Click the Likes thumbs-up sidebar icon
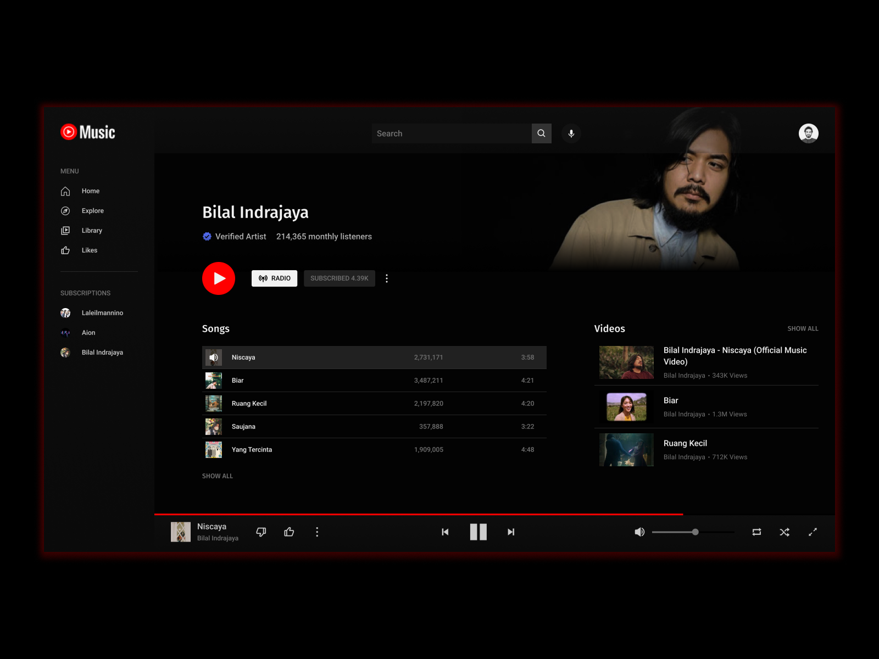The height and width of the screenshot is (659, 879). tap(65, 250)
